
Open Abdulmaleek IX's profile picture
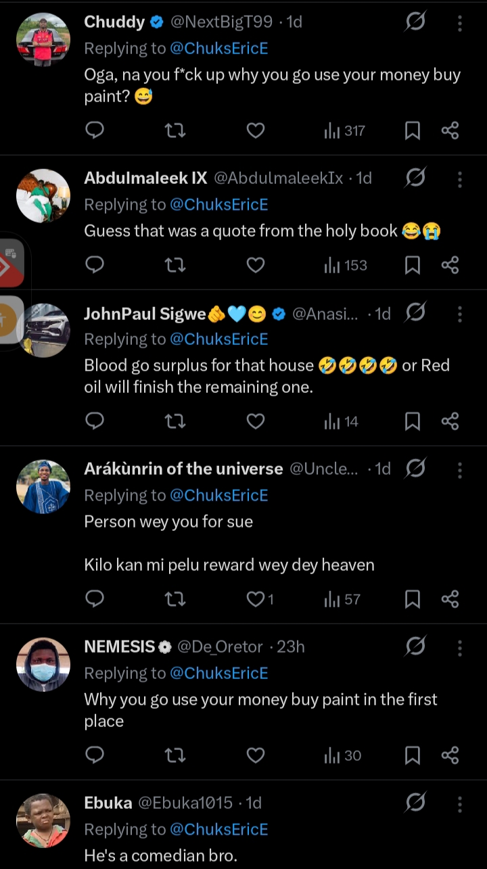click(x=43, y=196)
